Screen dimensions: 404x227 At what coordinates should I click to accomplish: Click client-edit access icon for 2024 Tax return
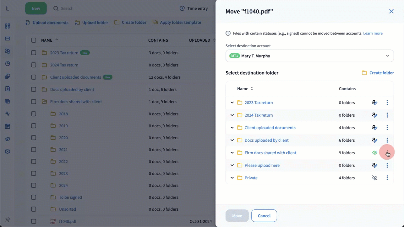374,115
